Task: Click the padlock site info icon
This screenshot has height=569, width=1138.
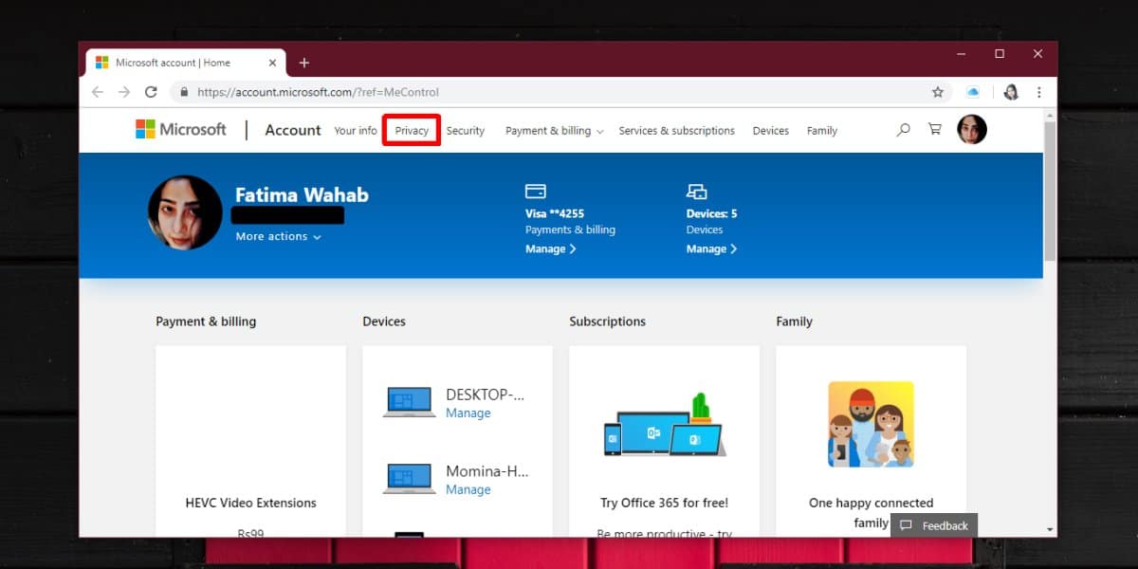Action: coord(183,92)
